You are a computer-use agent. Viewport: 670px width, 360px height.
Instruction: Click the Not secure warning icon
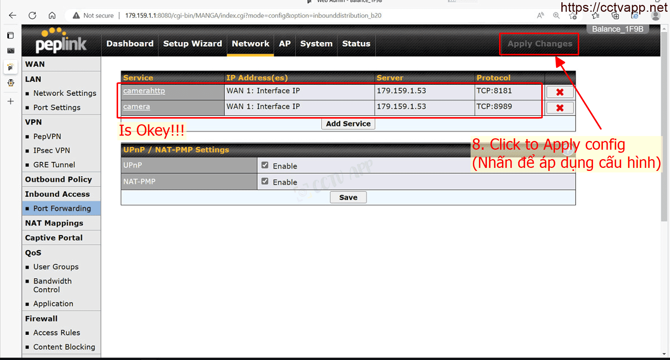point(76,16)
